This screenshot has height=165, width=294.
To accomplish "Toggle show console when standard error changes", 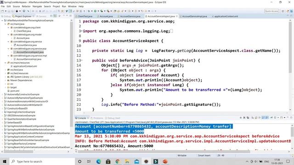I will point(266,118).
